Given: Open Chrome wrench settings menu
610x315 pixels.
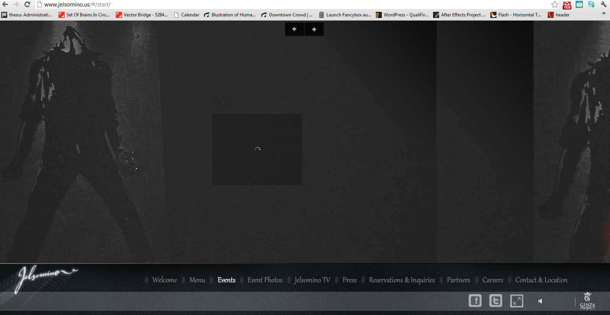Looking at the screenshot, I should coord(604,5).
